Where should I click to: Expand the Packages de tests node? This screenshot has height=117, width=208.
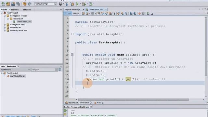(x=5, y=25)
